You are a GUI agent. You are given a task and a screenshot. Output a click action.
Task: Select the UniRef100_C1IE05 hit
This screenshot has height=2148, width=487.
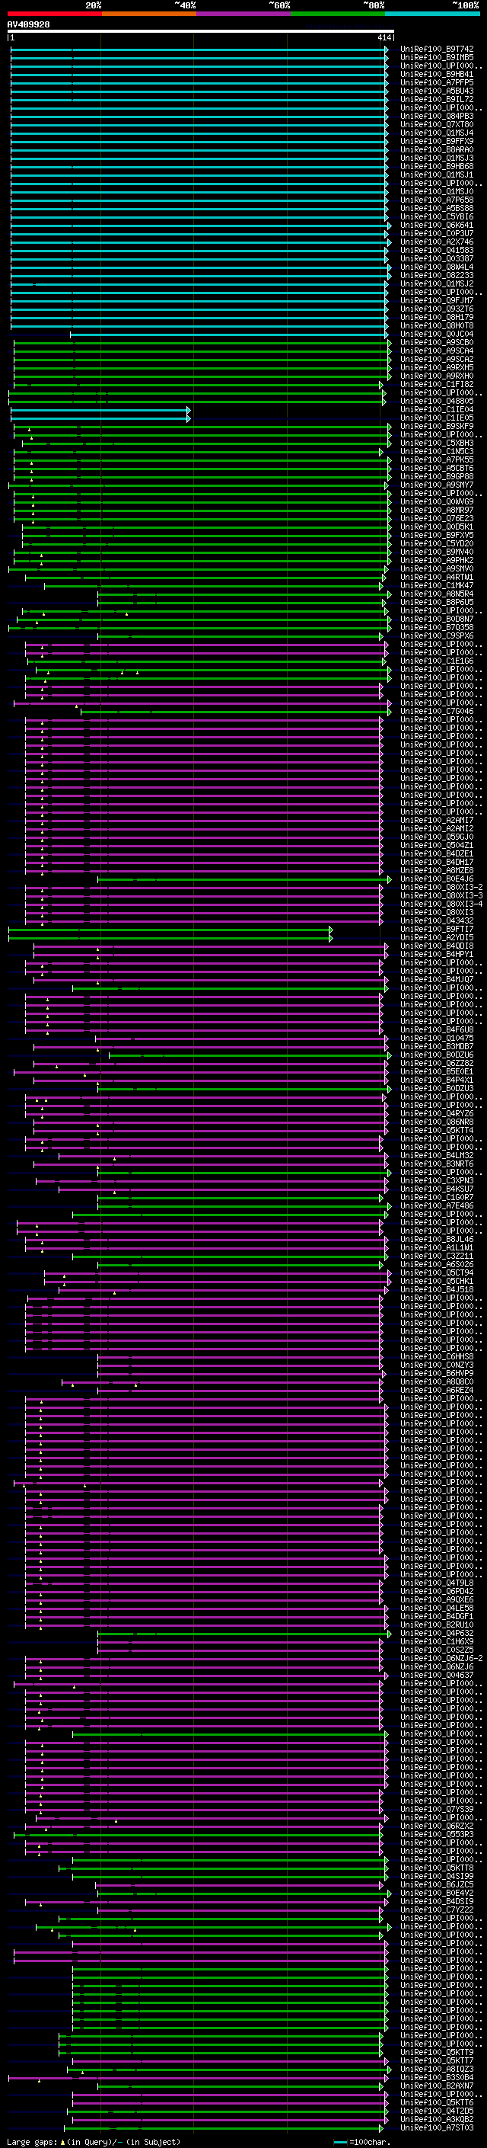pyautogui.click(x=437, y=418)
